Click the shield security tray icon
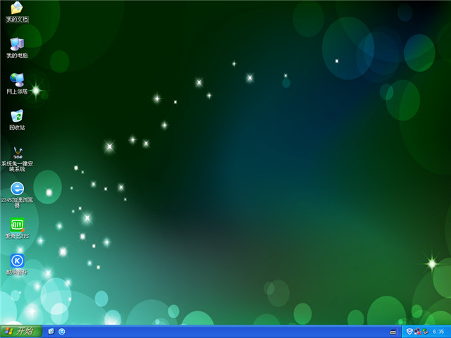The image size is (451, 338). [409, 332]
